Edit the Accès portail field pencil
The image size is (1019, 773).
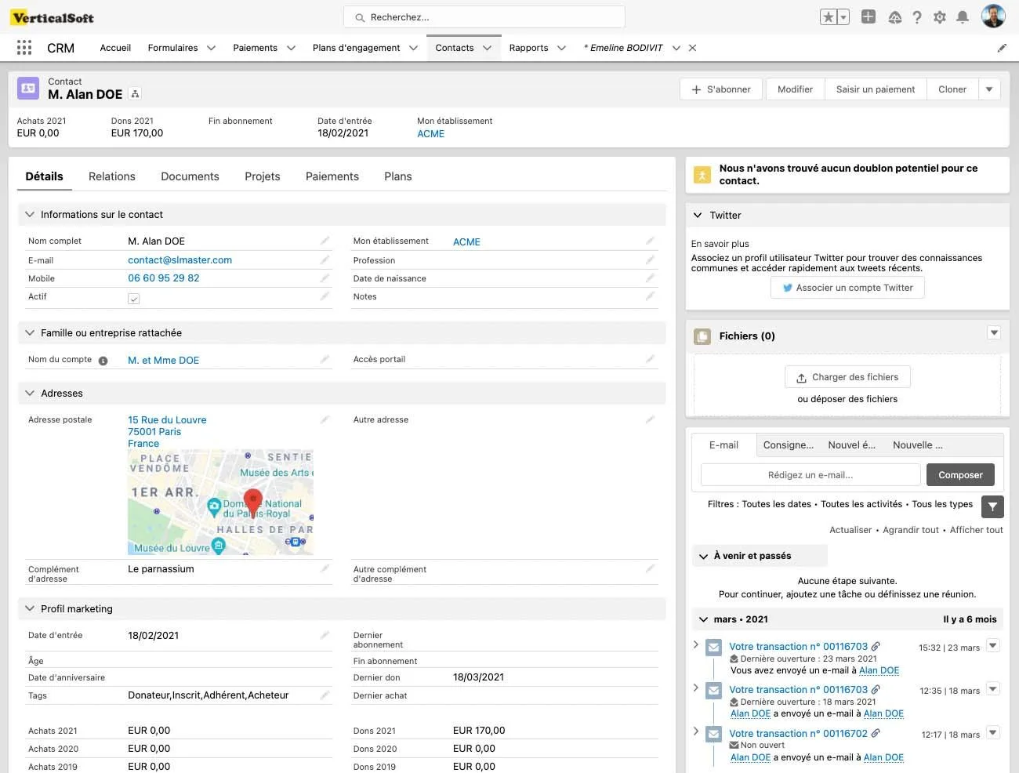[x=650, y=359]
